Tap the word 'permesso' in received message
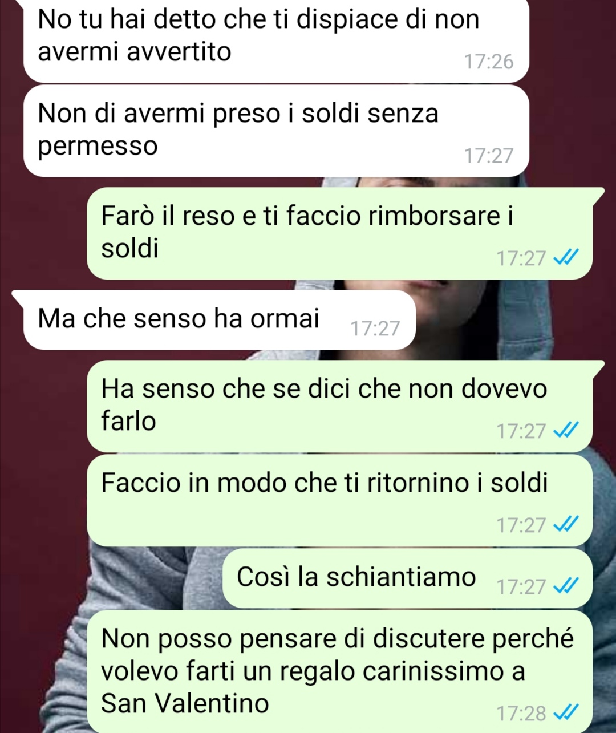Screen dimensions: 616x733 (x=98, y=147)
